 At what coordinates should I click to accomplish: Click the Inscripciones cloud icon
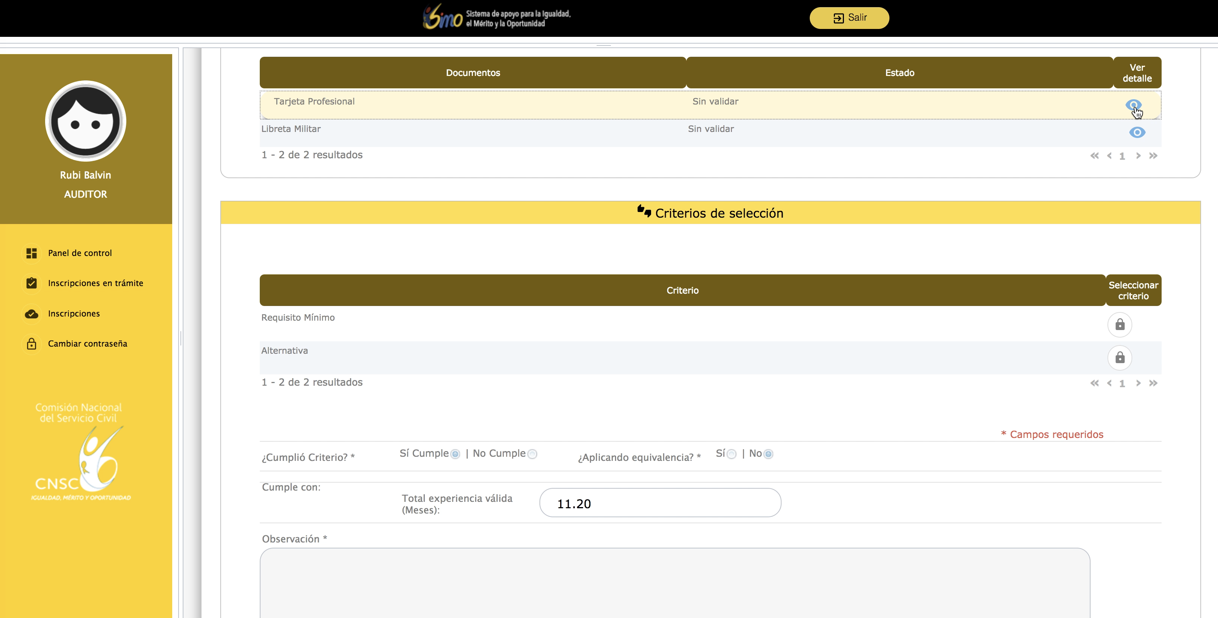pos(32,314)
